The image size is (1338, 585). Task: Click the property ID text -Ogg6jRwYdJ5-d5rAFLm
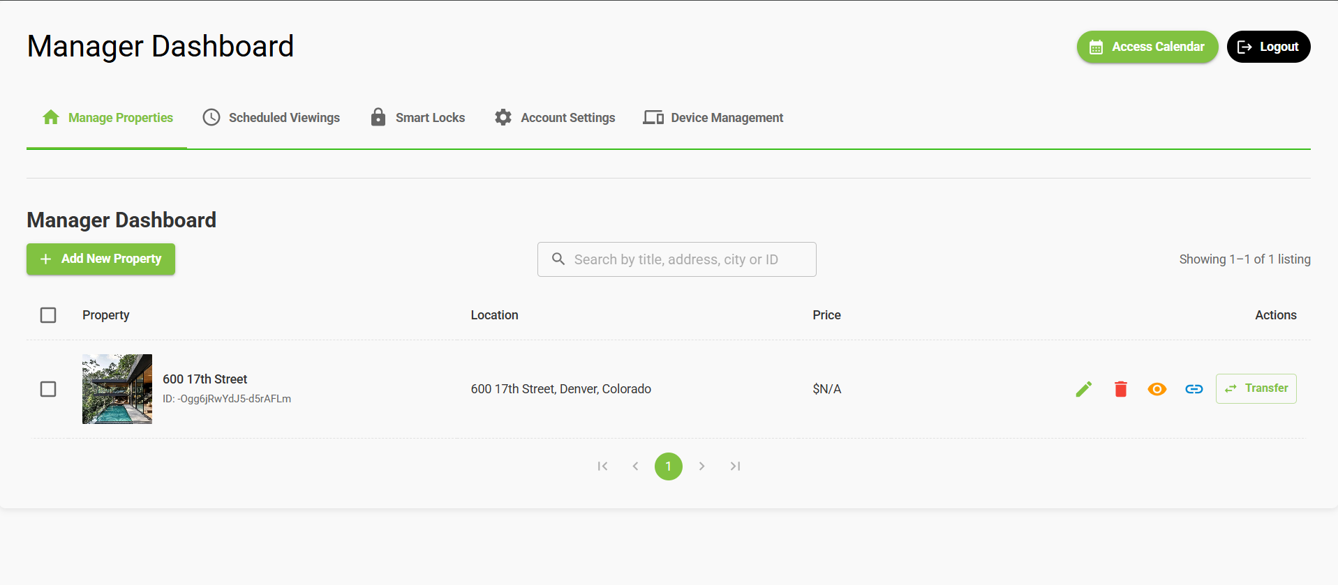[x=227, y=399]
